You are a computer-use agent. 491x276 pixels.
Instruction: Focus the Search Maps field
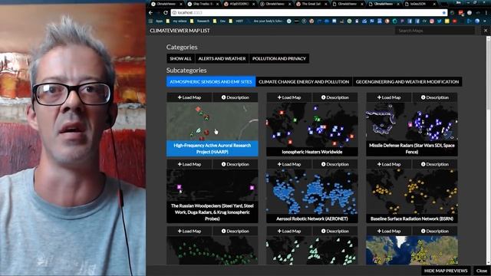click(435, 31)
